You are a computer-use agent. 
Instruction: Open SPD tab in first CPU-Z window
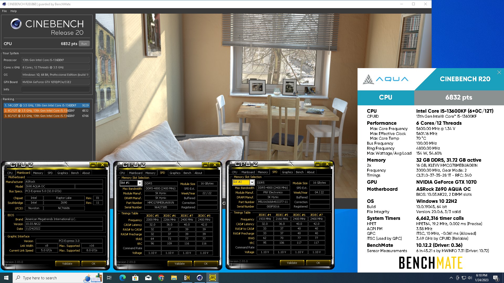pos(50,173)
